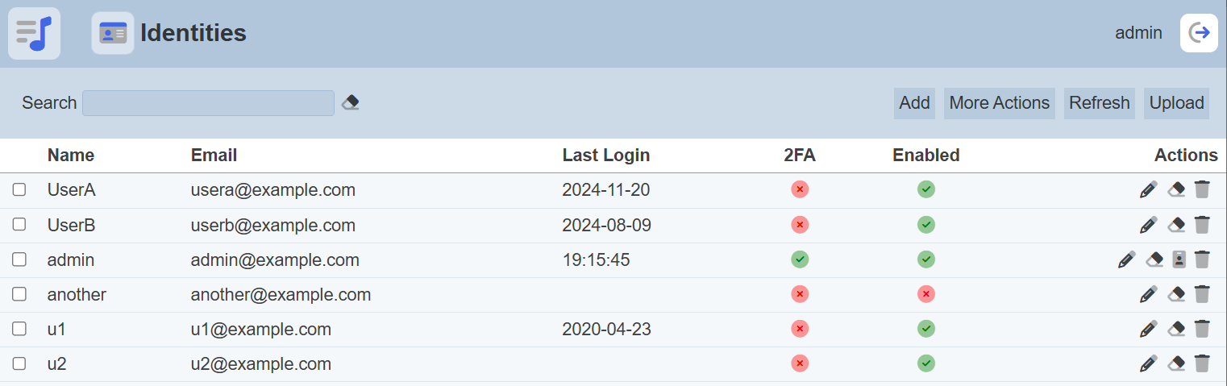This screenshot has width=1227, height=386.
Task: Click the badge icon in admin row
Action: [x=1179, y=259]
